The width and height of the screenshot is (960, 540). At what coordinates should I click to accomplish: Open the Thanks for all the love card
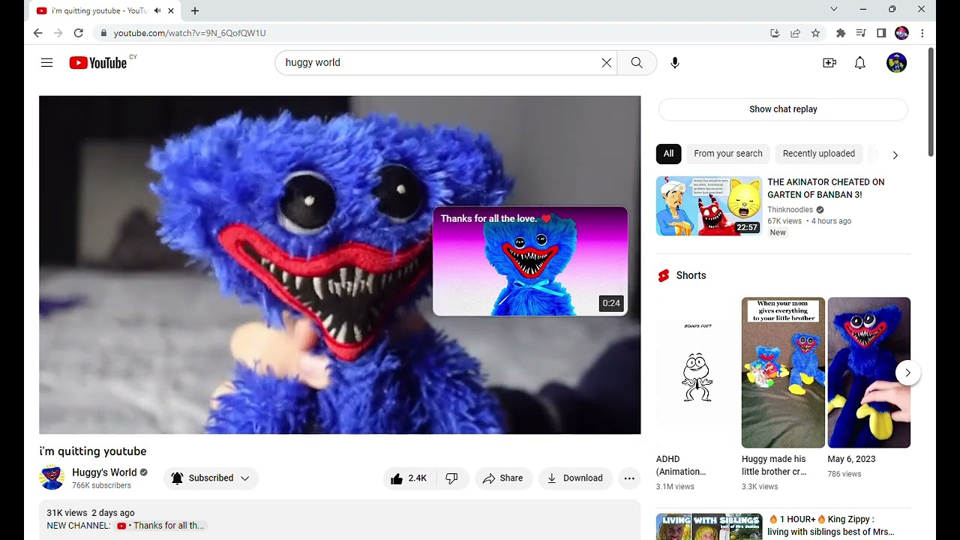pos(530,261)
